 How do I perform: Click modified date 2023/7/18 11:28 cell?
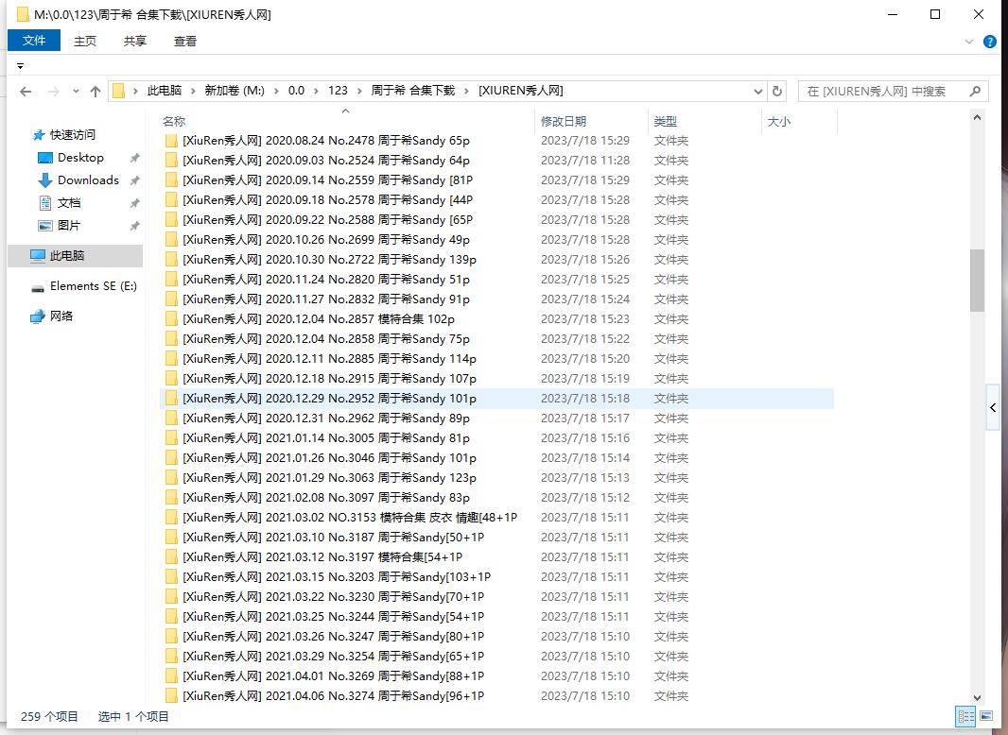click(585, 161)
